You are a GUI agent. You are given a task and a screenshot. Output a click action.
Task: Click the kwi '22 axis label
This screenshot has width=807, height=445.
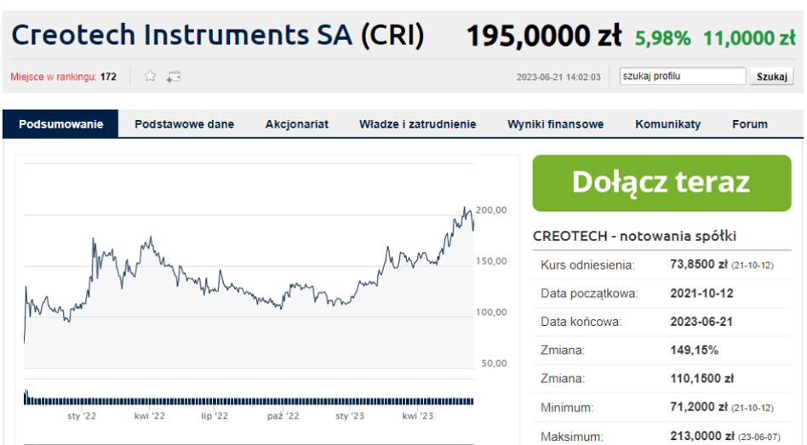tap(150, 416)
